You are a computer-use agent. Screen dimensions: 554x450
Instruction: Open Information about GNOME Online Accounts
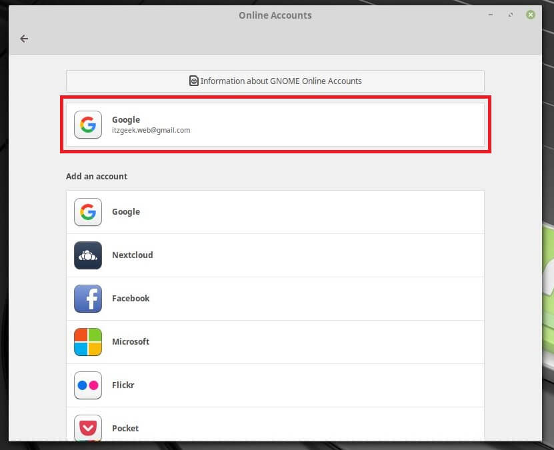(275, 81)
